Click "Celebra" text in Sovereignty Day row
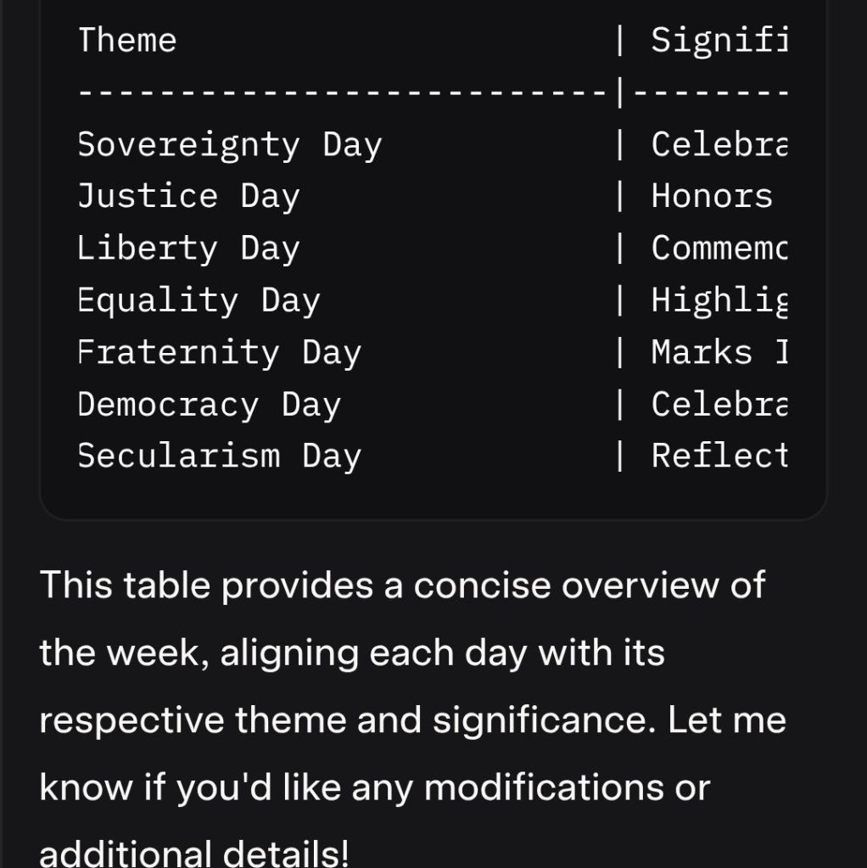Screen dimensions: 867x868 click(x=719, y=145)
